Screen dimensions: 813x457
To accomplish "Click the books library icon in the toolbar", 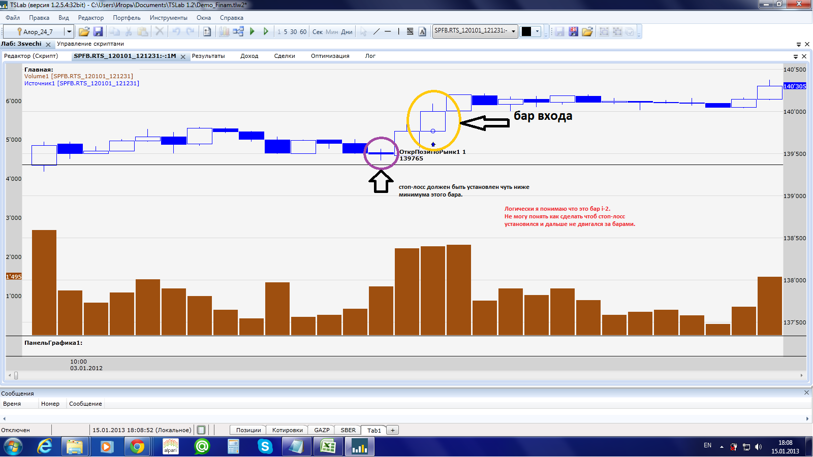I will pyautogui.click(x=224, y=31).
